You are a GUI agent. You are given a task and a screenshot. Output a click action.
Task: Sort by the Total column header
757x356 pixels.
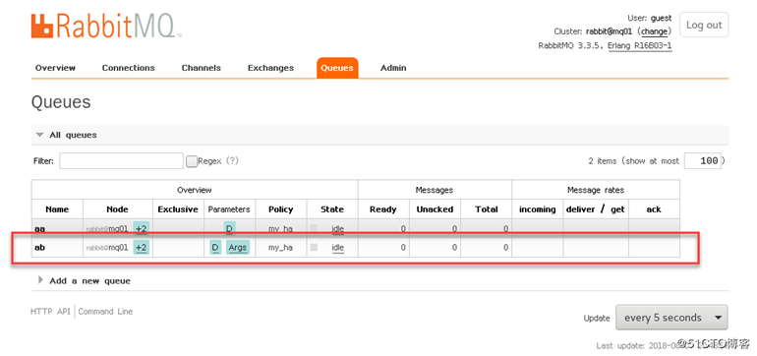coord(487,209)
